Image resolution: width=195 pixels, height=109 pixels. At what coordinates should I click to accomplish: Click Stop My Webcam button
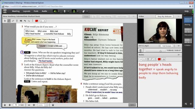pyautogui.click(x=165, y=16)
